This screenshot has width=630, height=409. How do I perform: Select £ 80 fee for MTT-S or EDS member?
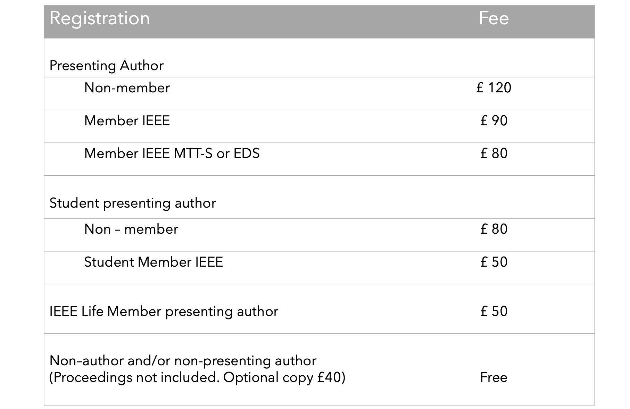pos(494,153)
